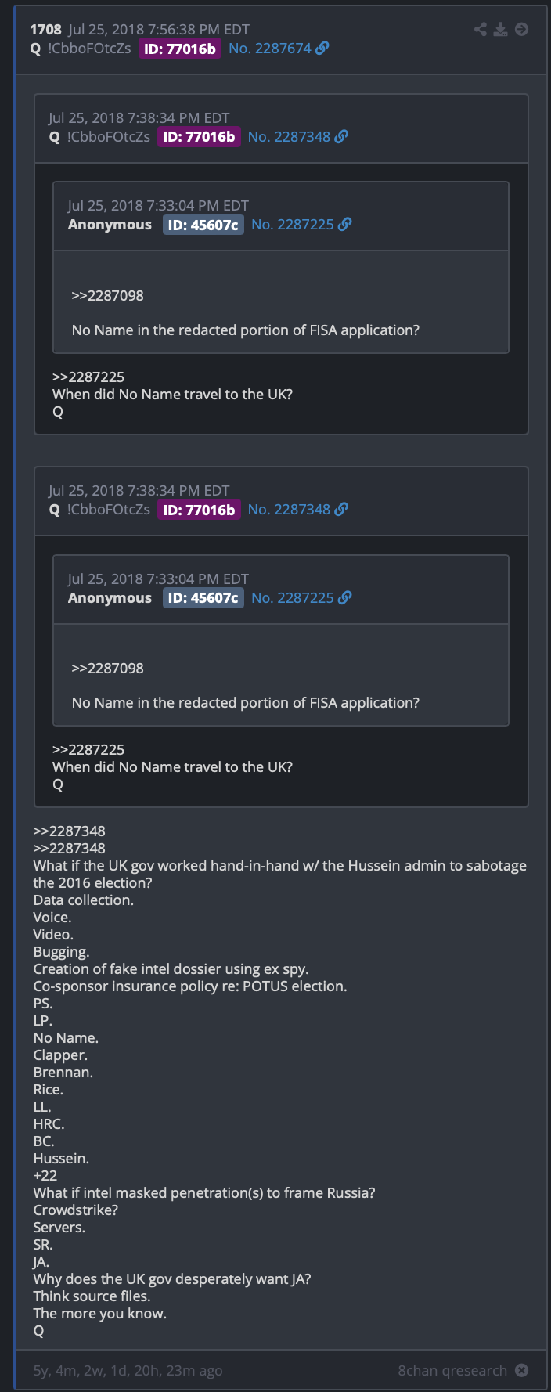Click the post number 1708

click(x=45, y=30)
